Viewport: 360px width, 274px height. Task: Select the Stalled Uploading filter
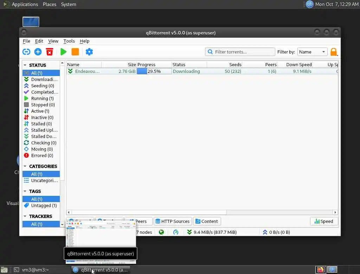(41, 130)
